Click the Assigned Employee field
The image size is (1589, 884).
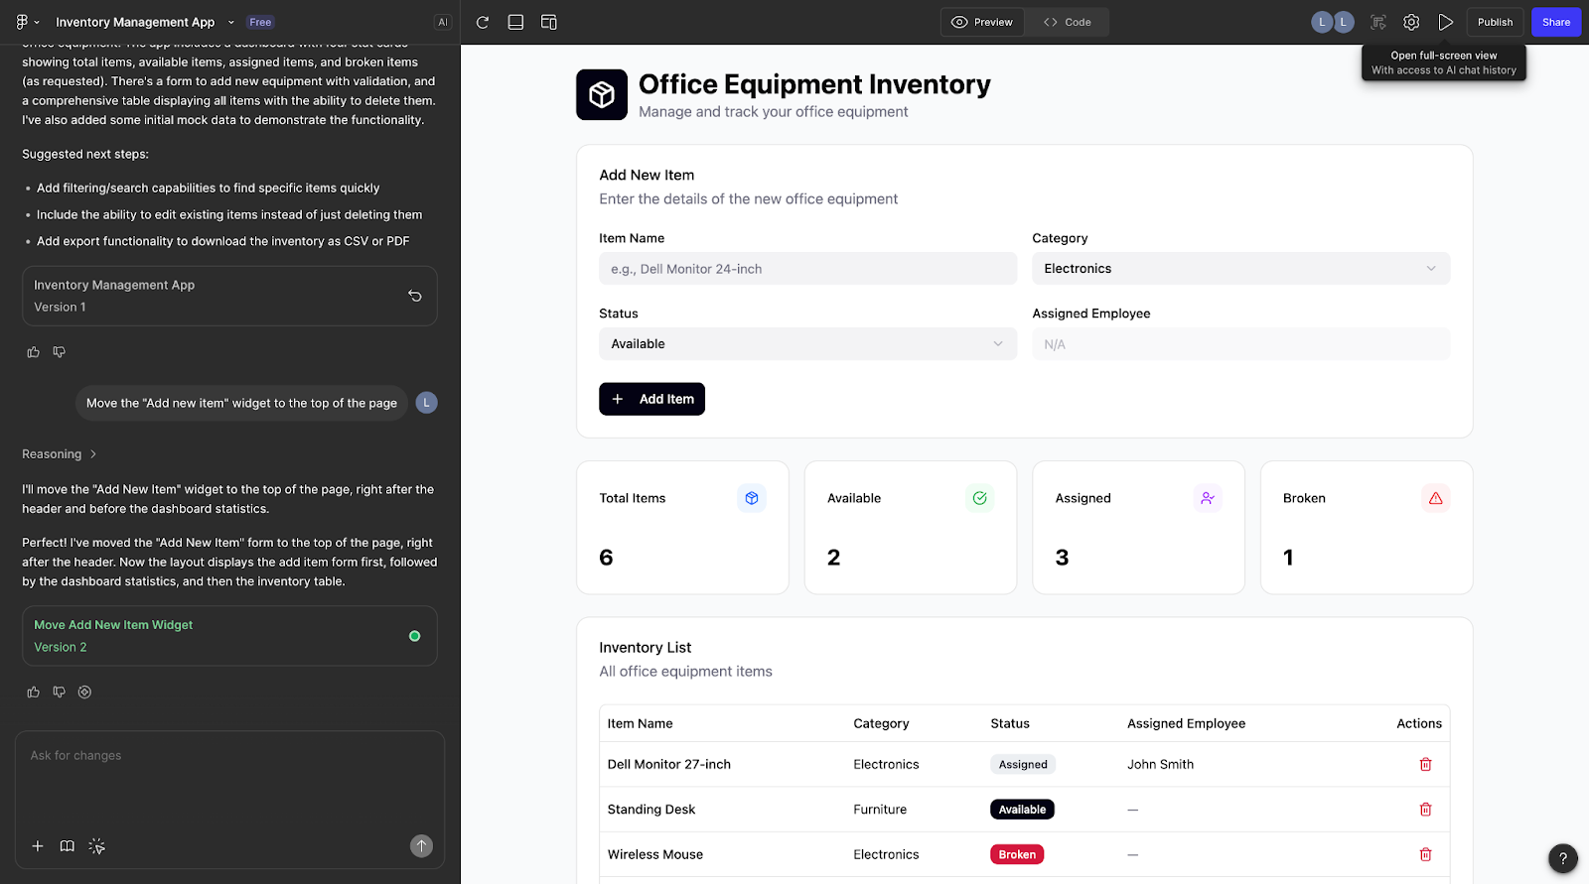[1240, 344]
